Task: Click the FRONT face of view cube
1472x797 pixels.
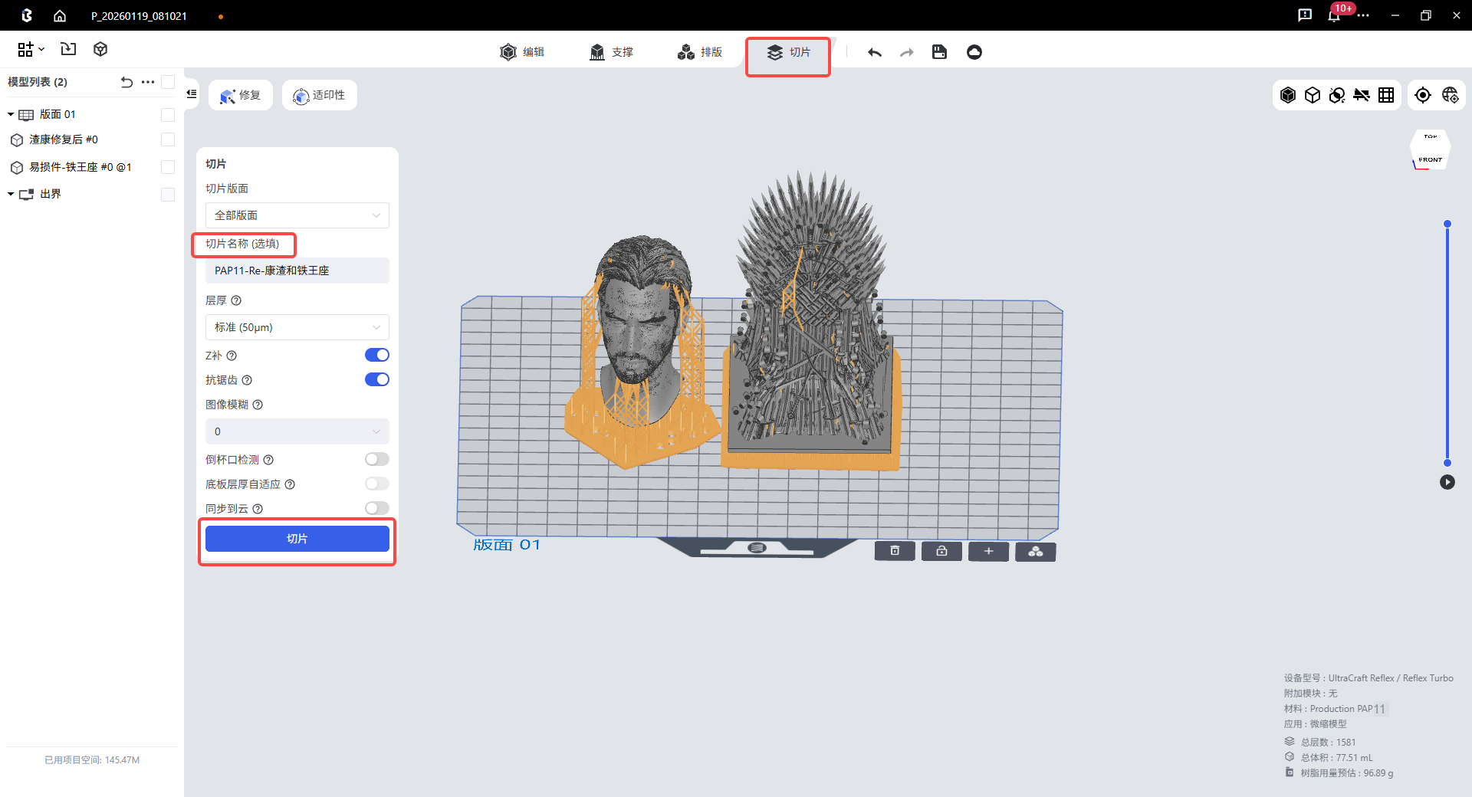Action: 1430,160
